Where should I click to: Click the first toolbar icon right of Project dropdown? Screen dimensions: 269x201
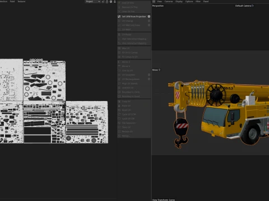click(x=103, y=2)
